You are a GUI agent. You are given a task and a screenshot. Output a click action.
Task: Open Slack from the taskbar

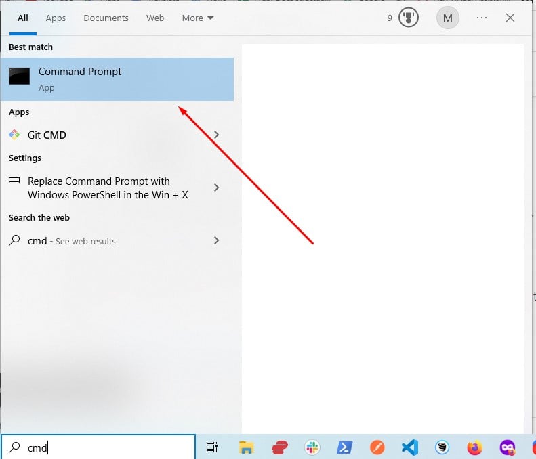(x=312, y=447)
